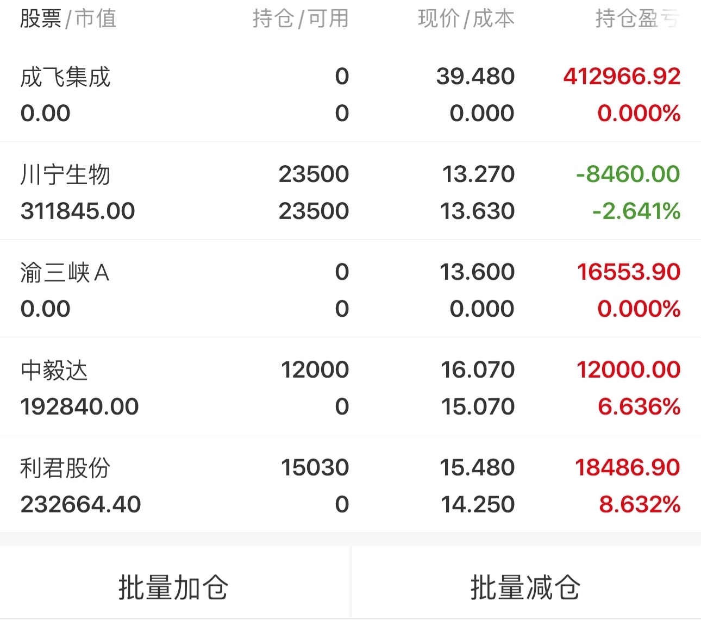
Task: Tap the 利君股份 stock name
Action: [x=65, y=468]
